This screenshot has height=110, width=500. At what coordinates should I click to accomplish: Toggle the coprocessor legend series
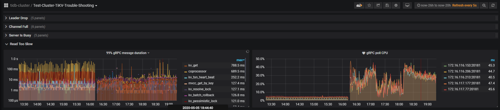pyautogui.click(x=197, y=71)
